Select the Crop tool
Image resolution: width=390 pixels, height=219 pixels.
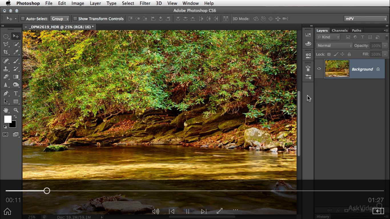point(6,52)
